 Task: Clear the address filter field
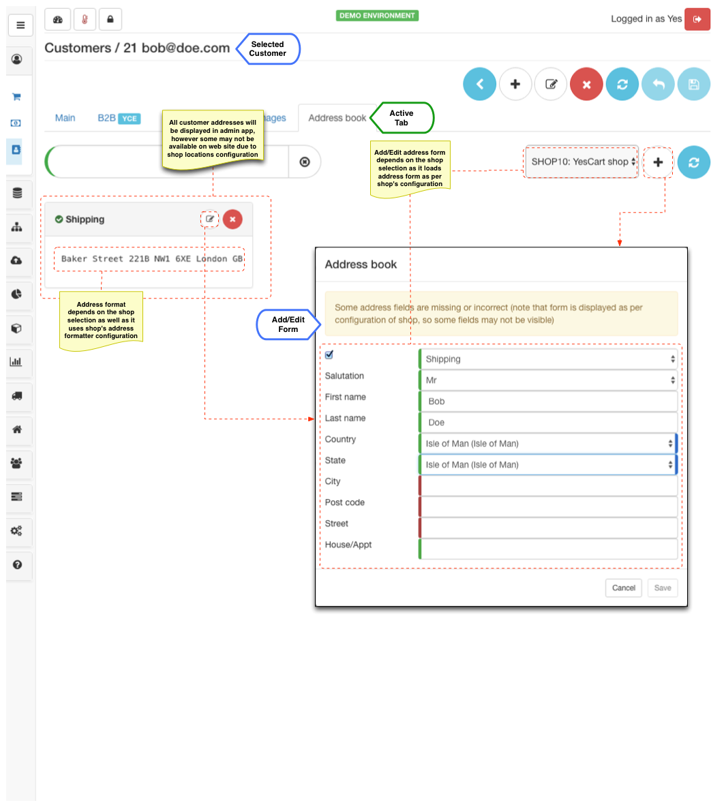click(304, 162)
